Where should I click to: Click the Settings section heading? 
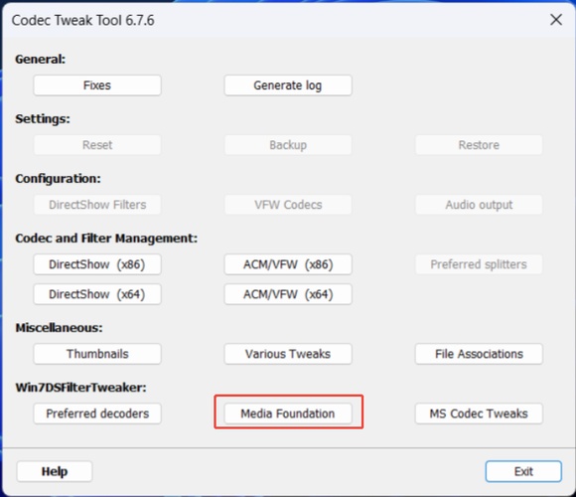[43, 118]
